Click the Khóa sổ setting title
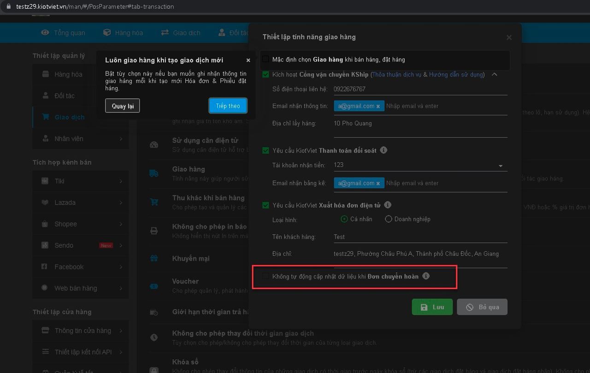The height and width of the screenshot is (373, 590). click(185, 362)
